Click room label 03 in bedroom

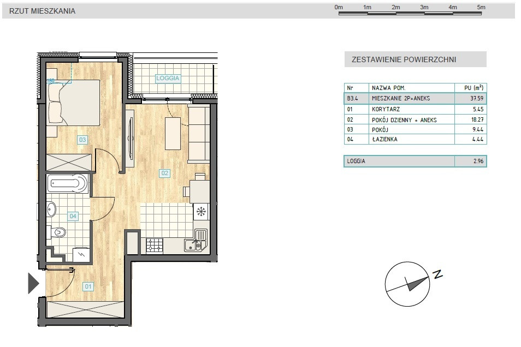(82, 140)
